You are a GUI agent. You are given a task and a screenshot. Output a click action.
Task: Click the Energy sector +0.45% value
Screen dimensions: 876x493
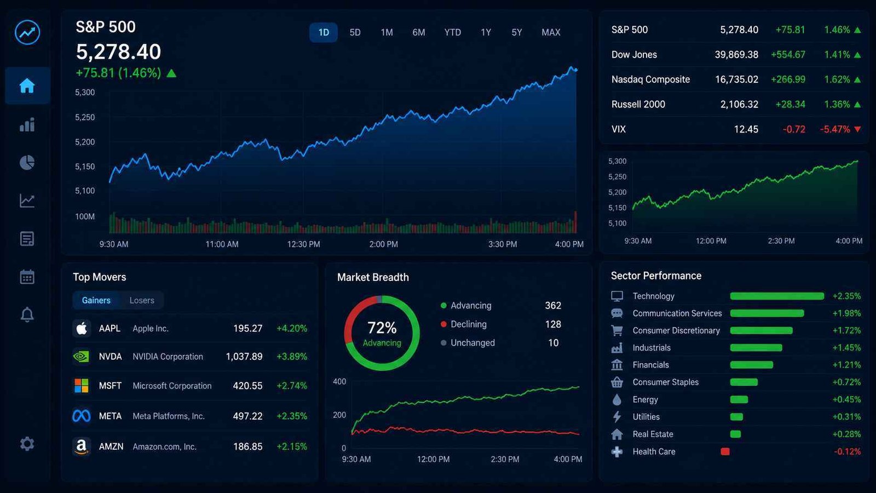(x=846, y=399)
